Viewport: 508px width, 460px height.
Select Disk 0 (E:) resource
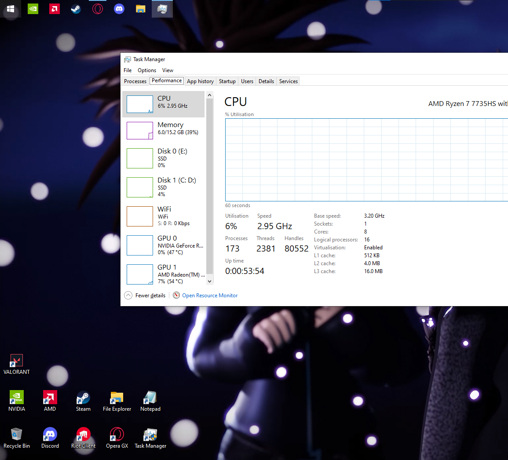coord(164,158)
